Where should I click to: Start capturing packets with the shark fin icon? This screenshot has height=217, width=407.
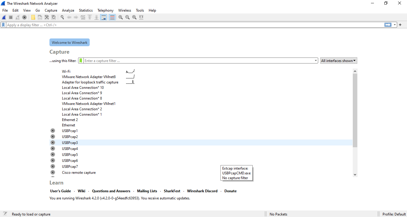[4, 17]
